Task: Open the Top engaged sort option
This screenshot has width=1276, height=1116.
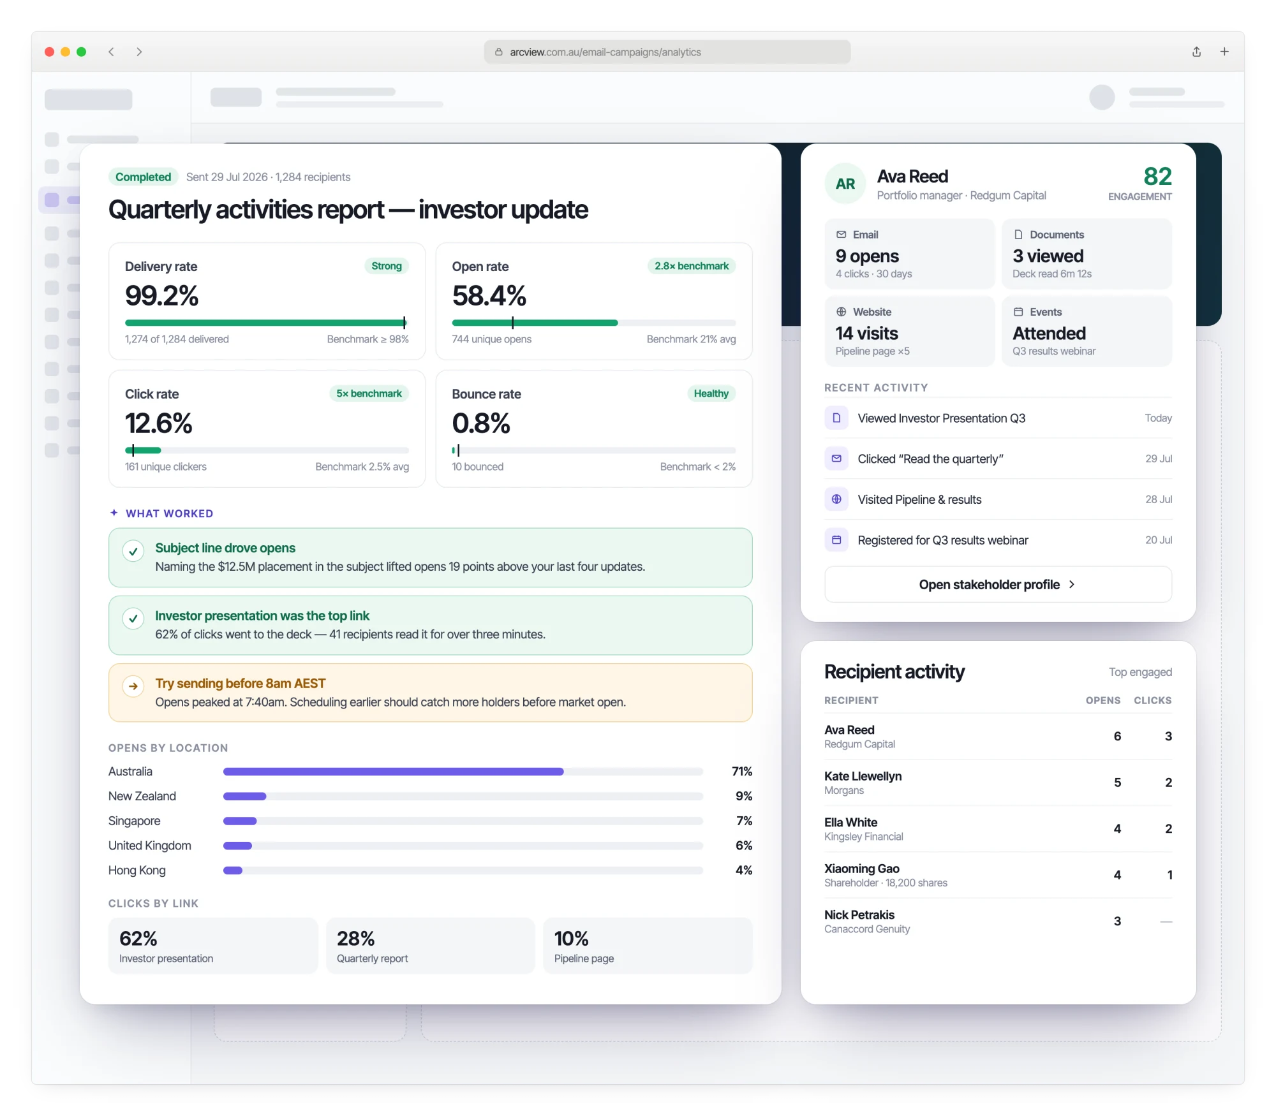Action: 1140,672
